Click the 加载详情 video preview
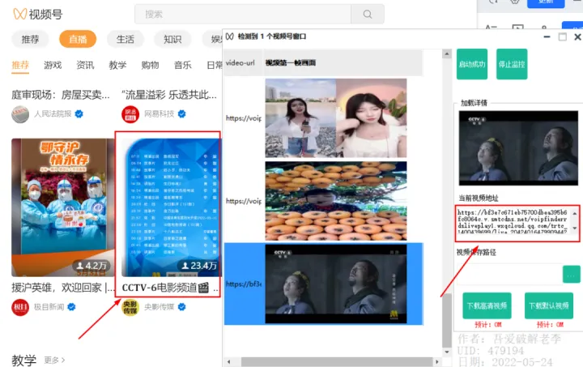The image size is (583, 367). (x=518, y=148)
